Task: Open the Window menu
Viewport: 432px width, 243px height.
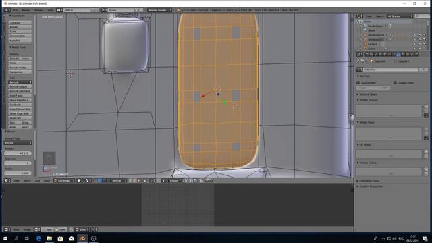Action: [x=39, y=10]
